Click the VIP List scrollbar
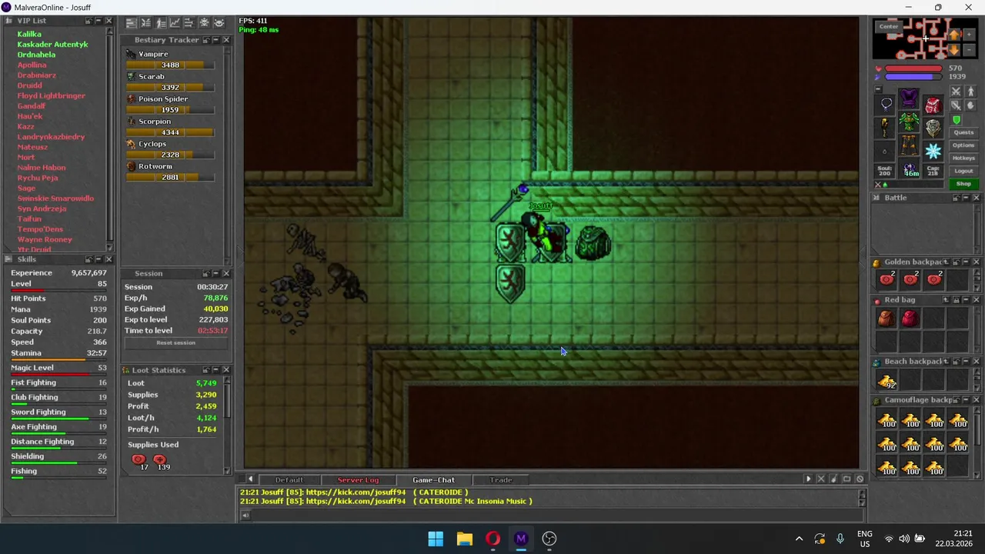Image resolution: width=985 pixels, height=554 pixels. tap(110, 138)
